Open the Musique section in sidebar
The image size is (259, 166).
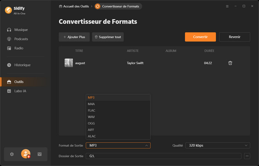(21, 30)
